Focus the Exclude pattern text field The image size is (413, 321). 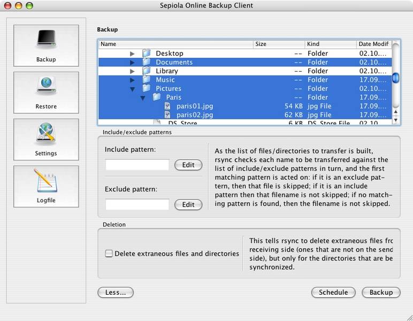tap(137, 204)
